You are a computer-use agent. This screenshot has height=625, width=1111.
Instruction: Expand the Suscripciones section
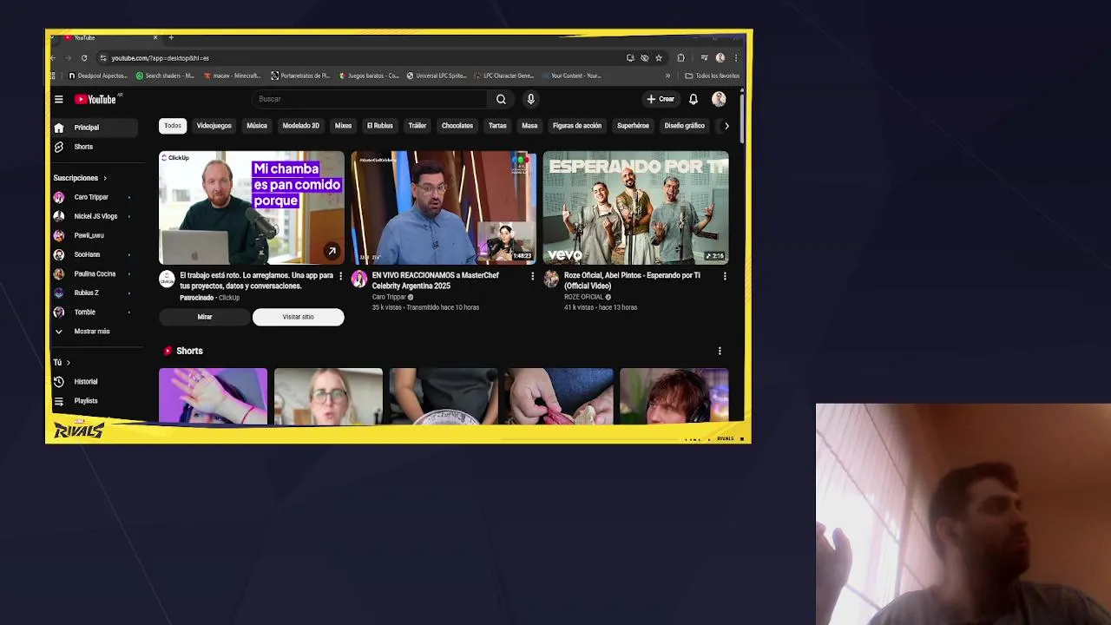(80, 178)
